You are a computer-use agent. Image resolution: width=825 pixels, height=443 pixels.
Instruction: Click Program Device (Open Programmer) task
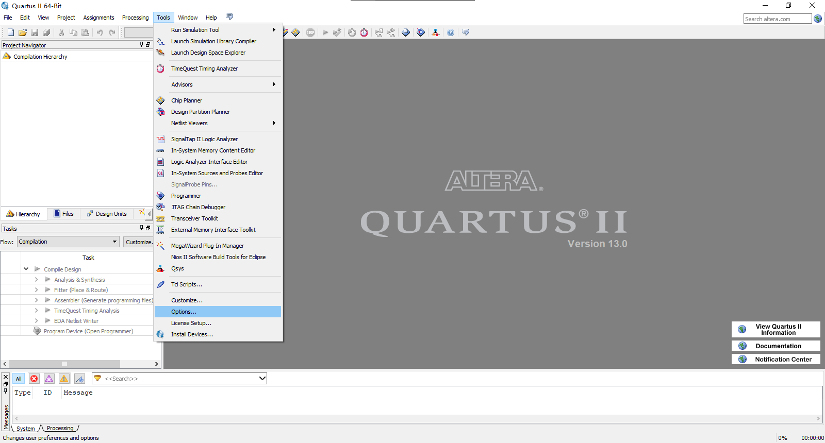88,331
